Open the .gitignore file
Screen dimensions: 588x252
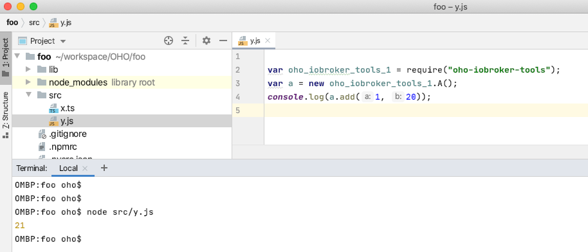(x=68, y=134)
